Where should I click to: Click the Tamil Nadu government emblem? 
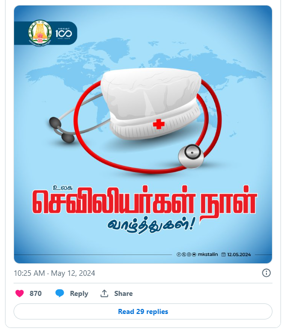[x=40, y=32]
